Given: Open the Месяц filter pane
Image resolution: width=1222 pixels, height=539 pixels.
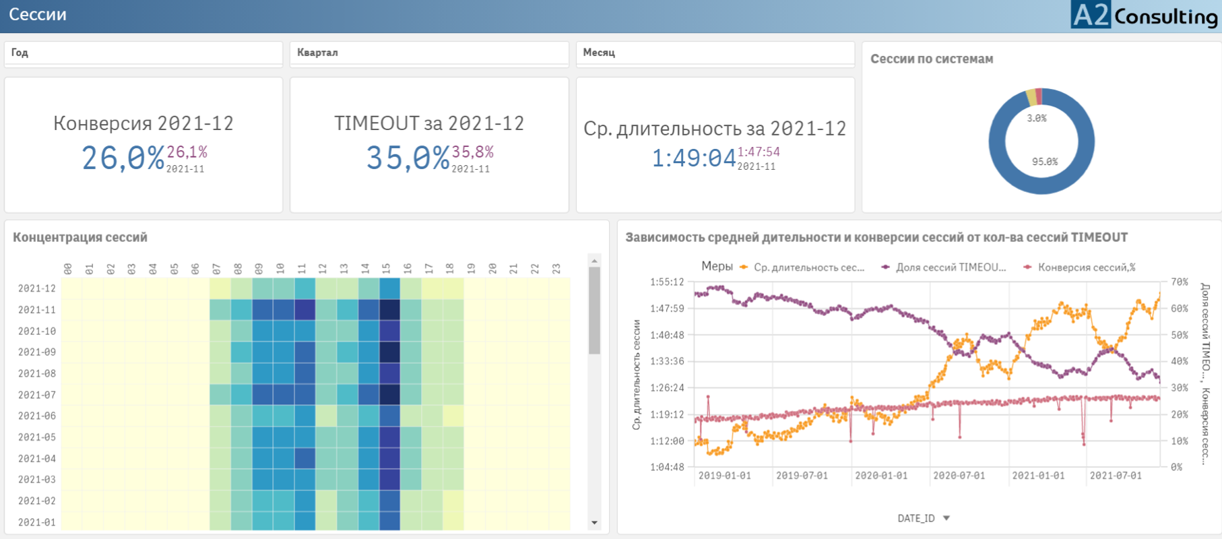Looking at the screenshot, I should (715, 53).
